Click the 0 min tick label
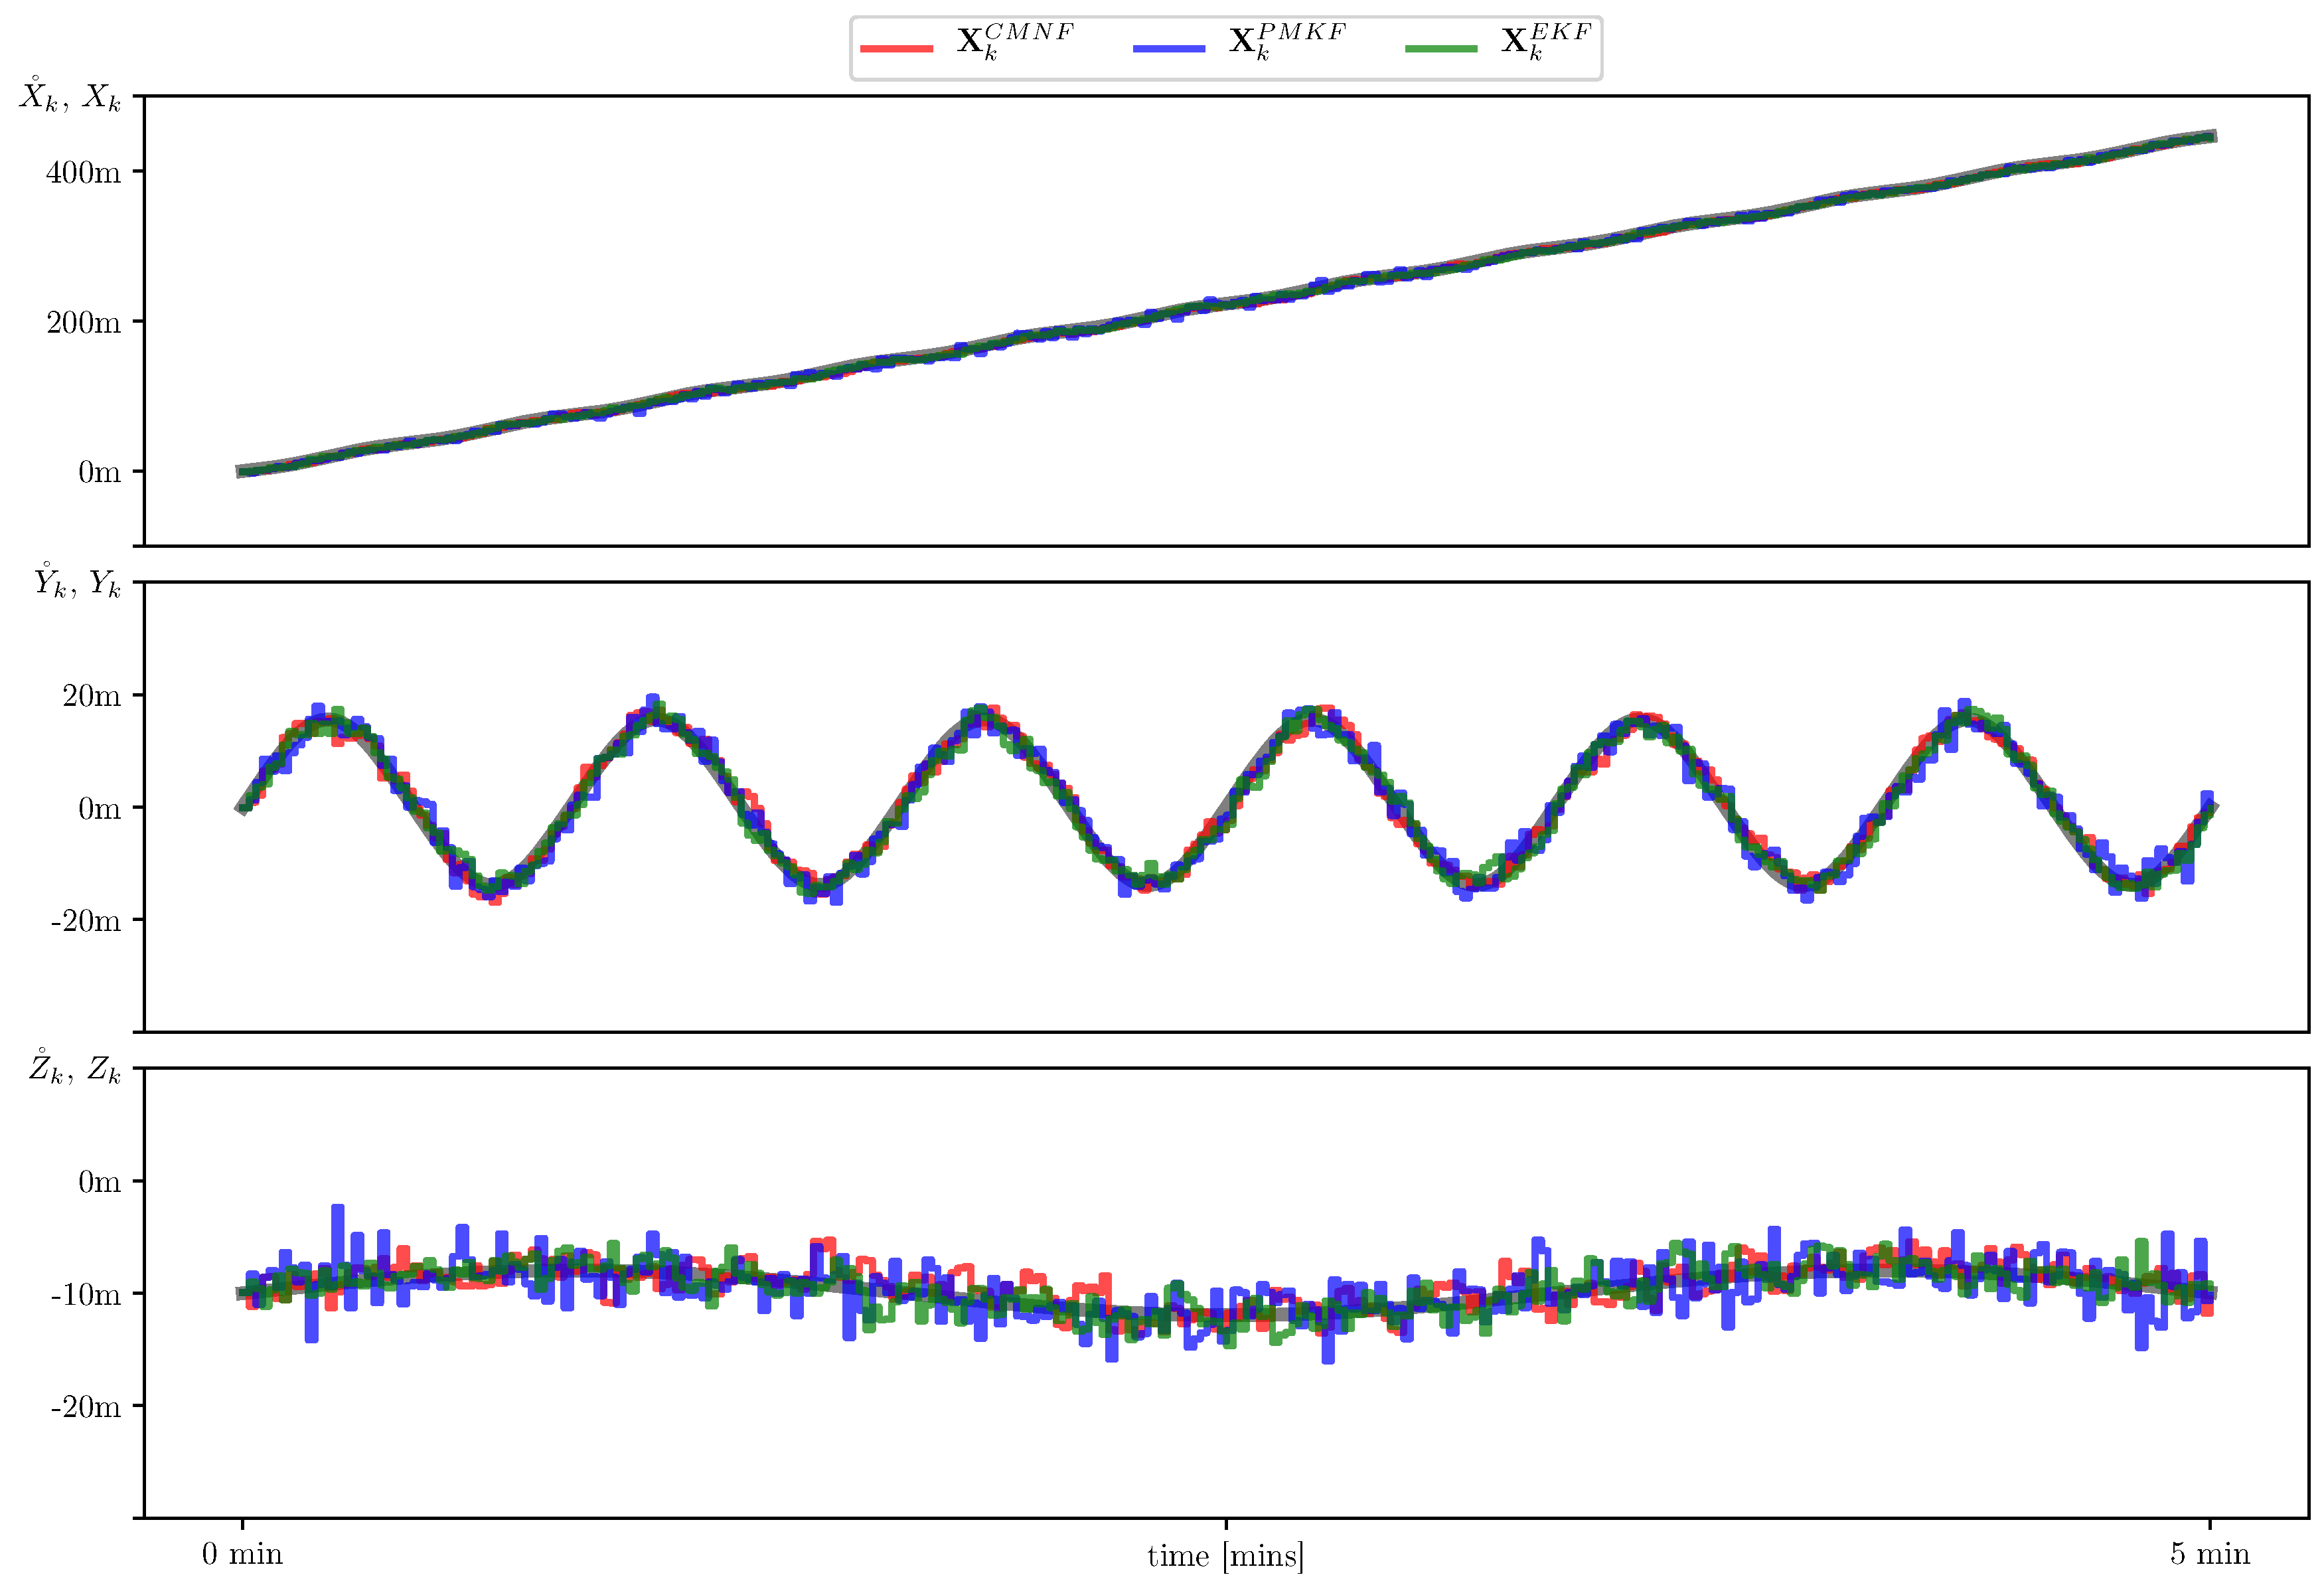Image resolution: width=2324 pixels, height=1589 pixels. (243, 1555)
